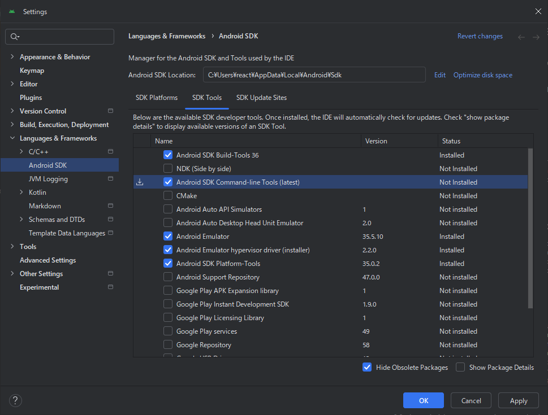Switch to SDK Platforms tab
548x415 pixels.
157,98
